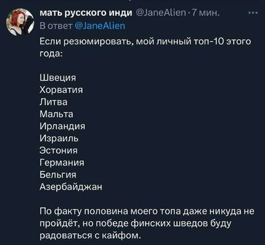Click on Хорватия in the tweet
The height and width of the screenshot is (245, 265).
61,90
